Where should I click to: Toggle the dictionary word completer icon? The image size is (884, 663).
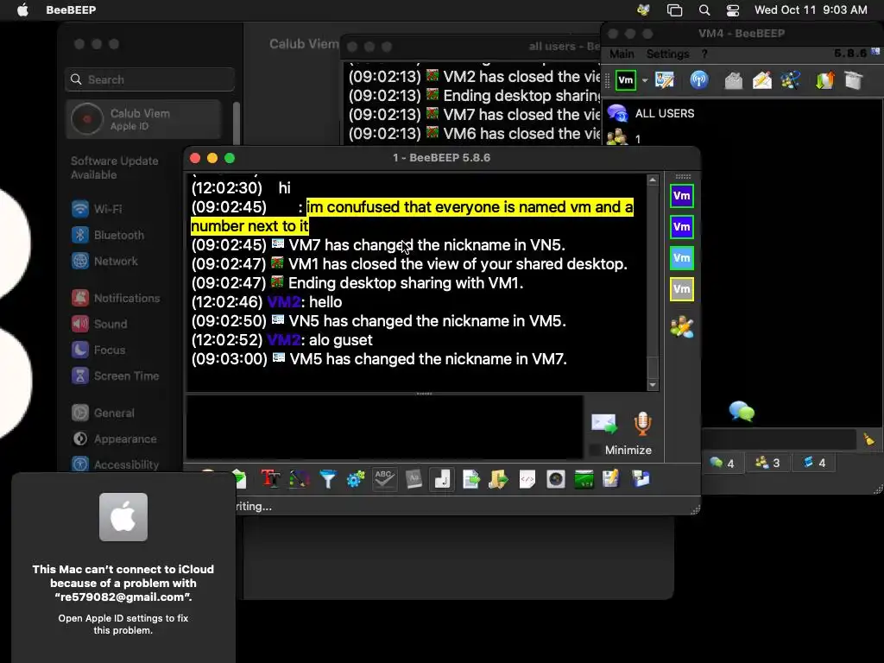(414, 479)
